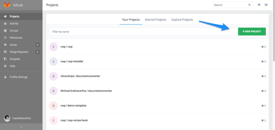Click the mandrewartha avatar photo
This screenshot has width=275, height=130.
pyautogui.click(x=7, y=118)
